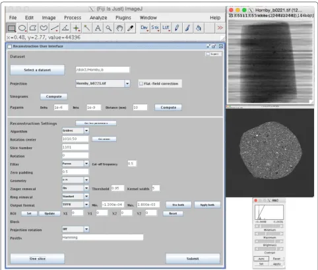Open the Window menu
318x270 pixels.
(148, 18)
